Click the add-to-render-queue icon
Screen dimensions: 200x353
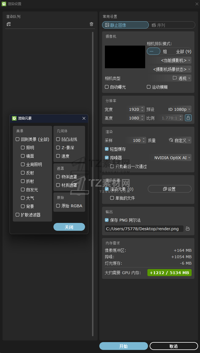(9, 24)
